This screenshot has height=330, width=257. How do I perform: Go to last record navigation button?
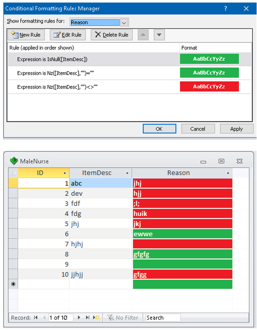tap(88, 317)
